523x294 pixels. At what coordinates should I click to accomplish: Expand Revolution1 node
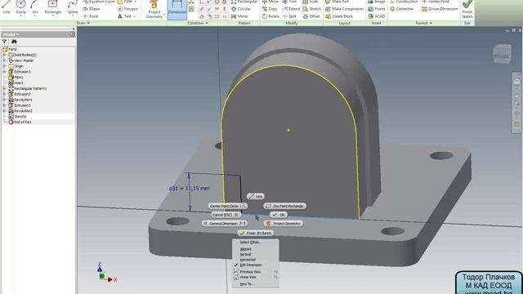pyautogui.click(x=4, y=100)
